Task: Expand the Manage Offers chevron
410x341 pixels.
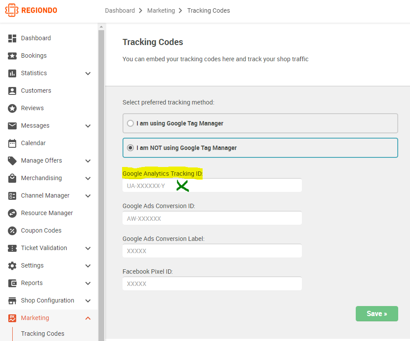Action: pos(88,161)
